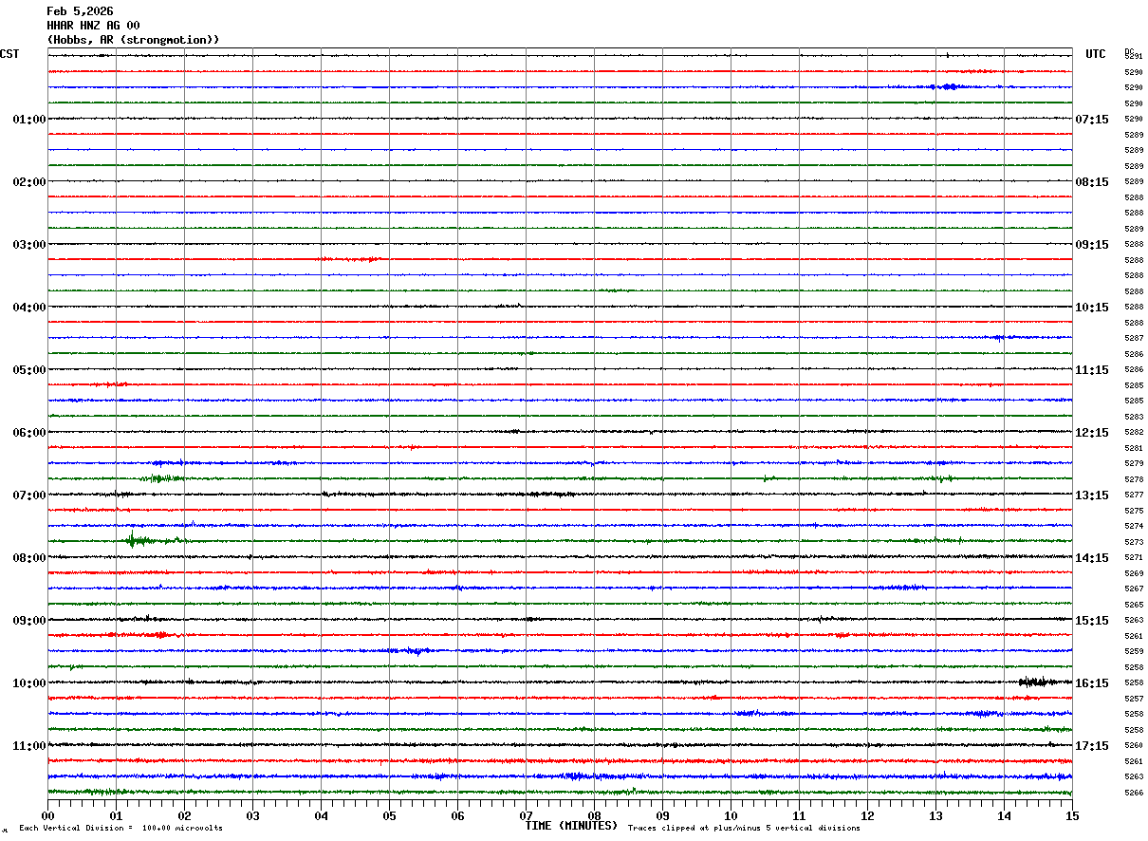Click the red disturbance on the 03:15 trace
Image resolution: width=1148 pixels, height=841 pixels.
coord(349,259)
